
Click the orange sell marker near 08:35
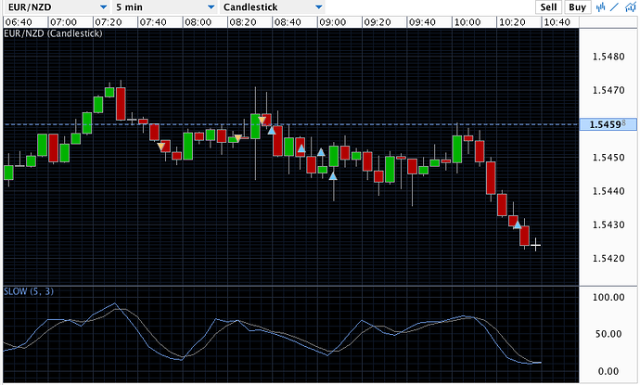point(262,120)
